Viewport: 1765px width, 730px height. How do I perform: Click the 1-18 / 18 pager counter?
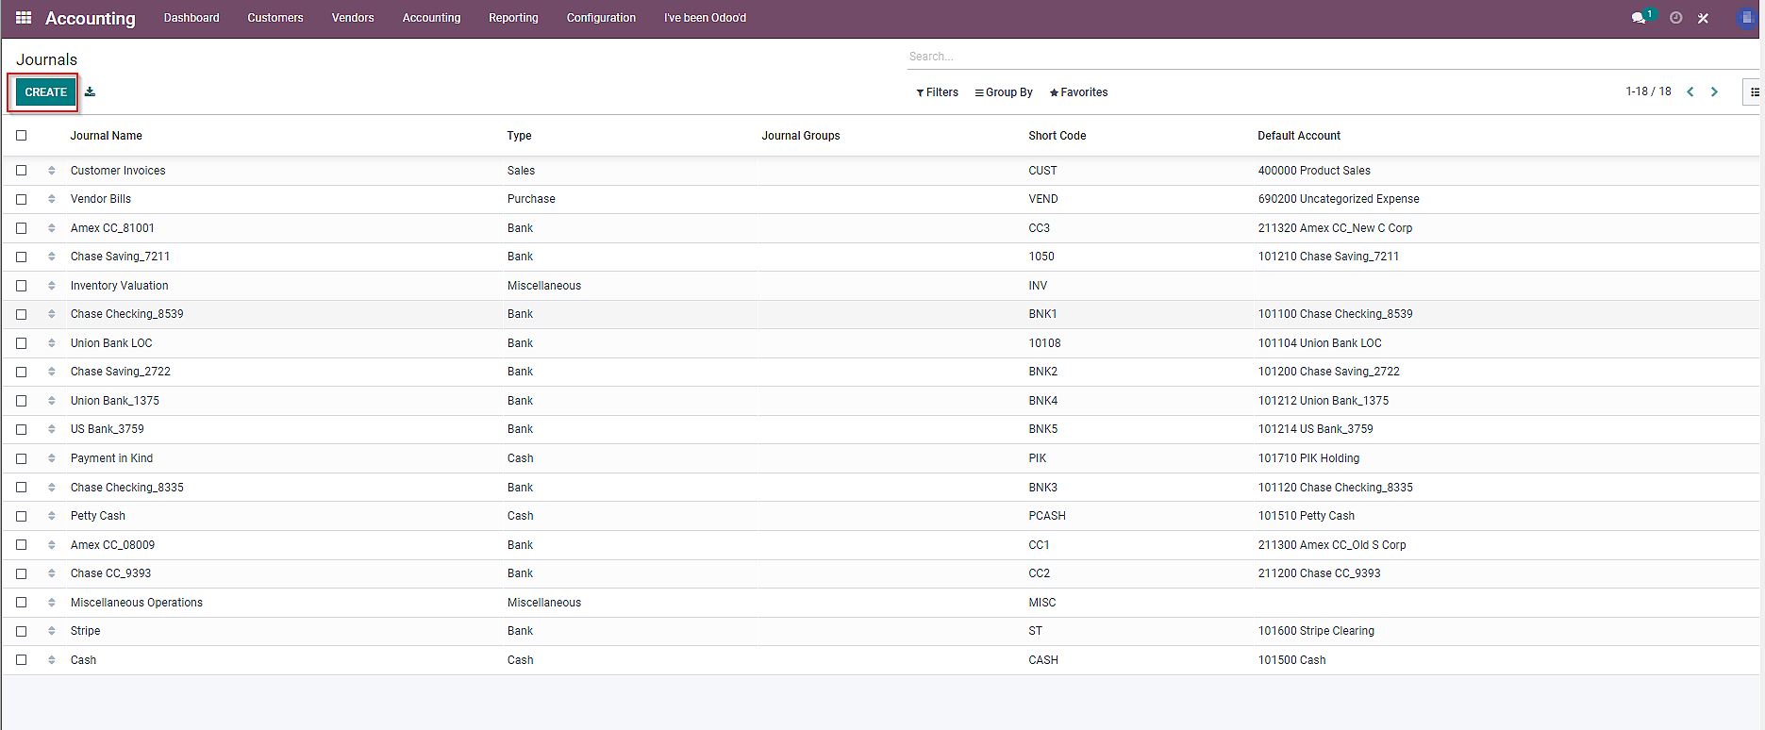(1648, 91)
